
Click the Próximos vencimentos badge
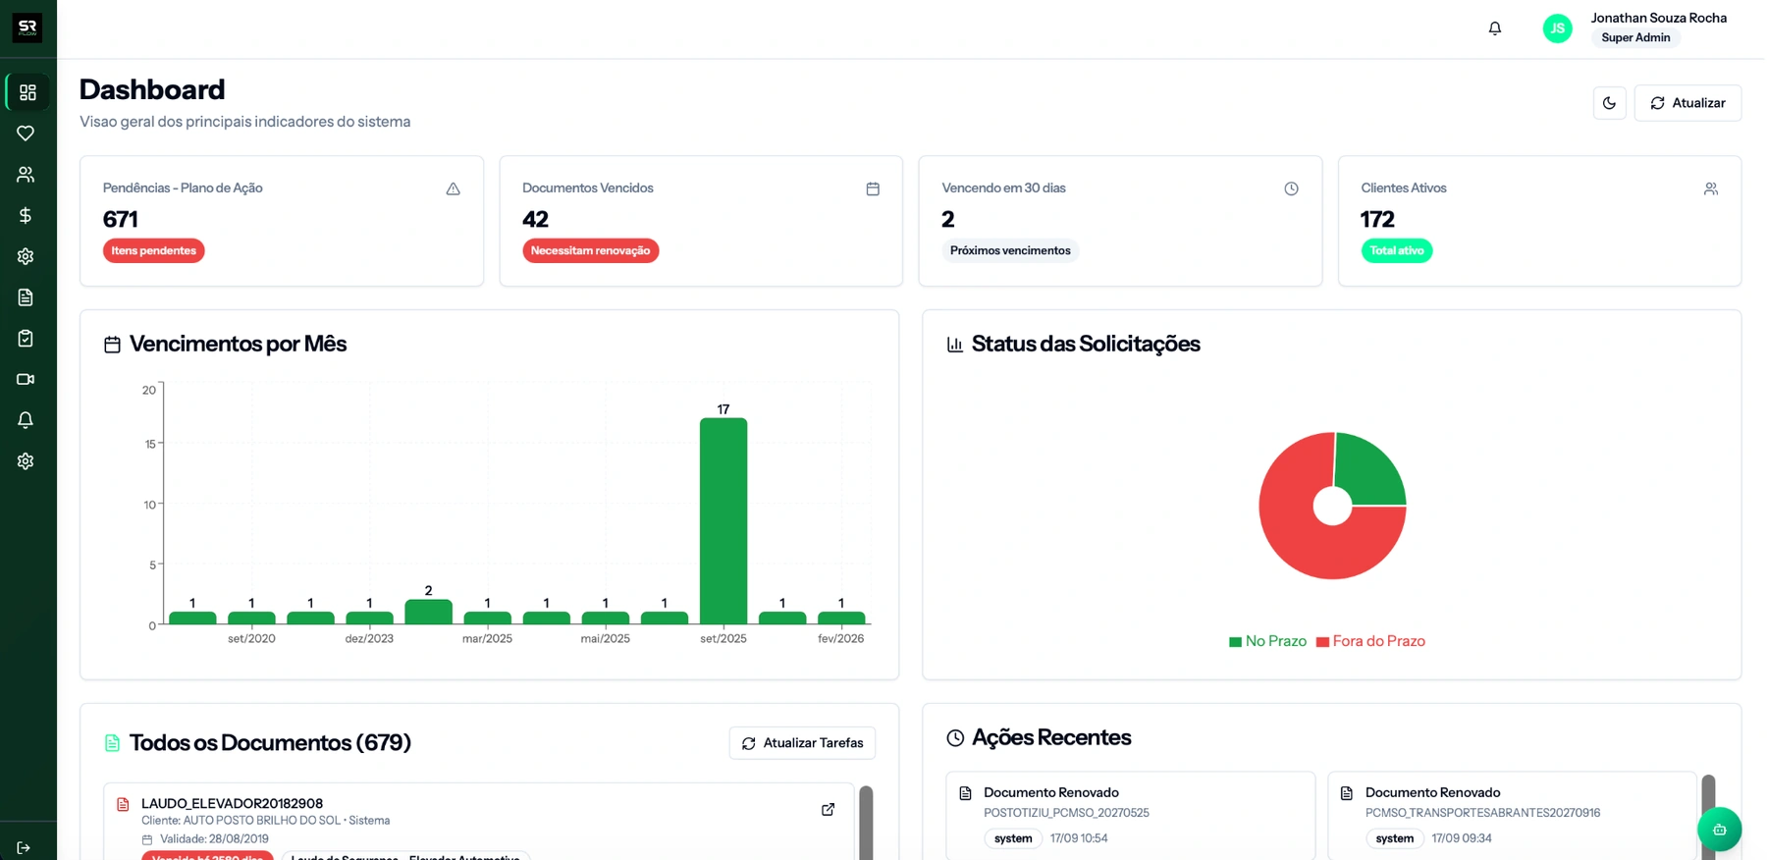pyautogui.click(x=1010, y=250)
